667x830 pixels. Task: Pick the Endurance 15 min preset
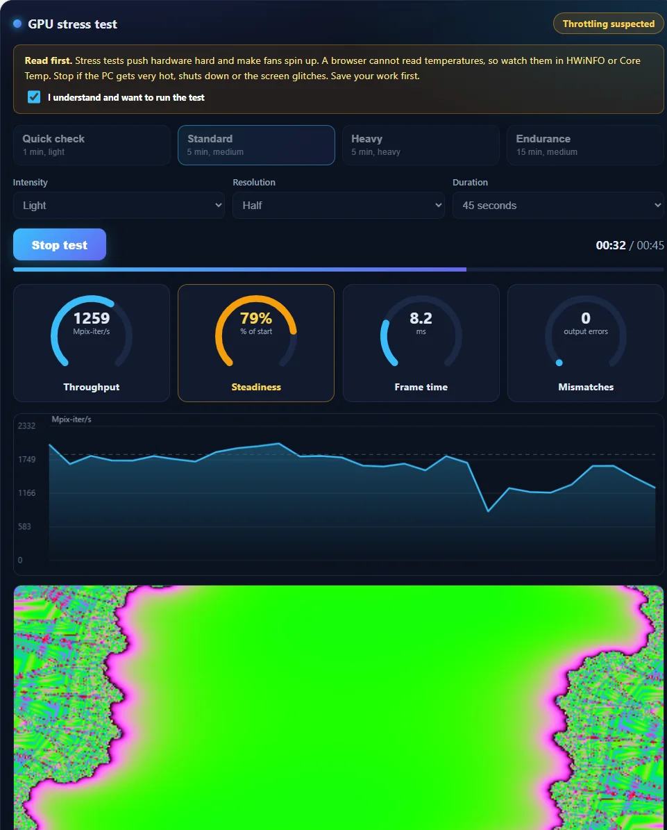tap(586, 145)
